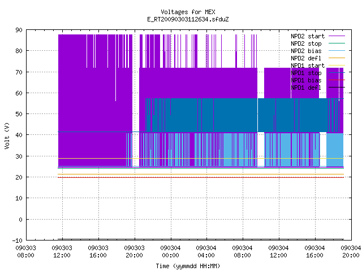Click the x-axis label 090303 12:00
Image resolution: width=362 pixels, height=271 pixels.
(62, 252)
